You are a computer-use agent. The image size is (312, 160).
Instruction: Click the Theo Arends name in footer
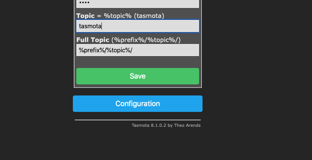point(187,125)
